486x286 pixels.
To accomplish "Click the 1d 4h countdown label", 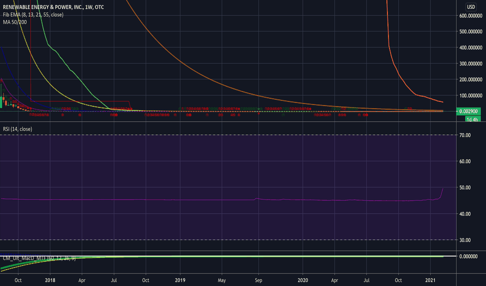I will click(472, 120).
